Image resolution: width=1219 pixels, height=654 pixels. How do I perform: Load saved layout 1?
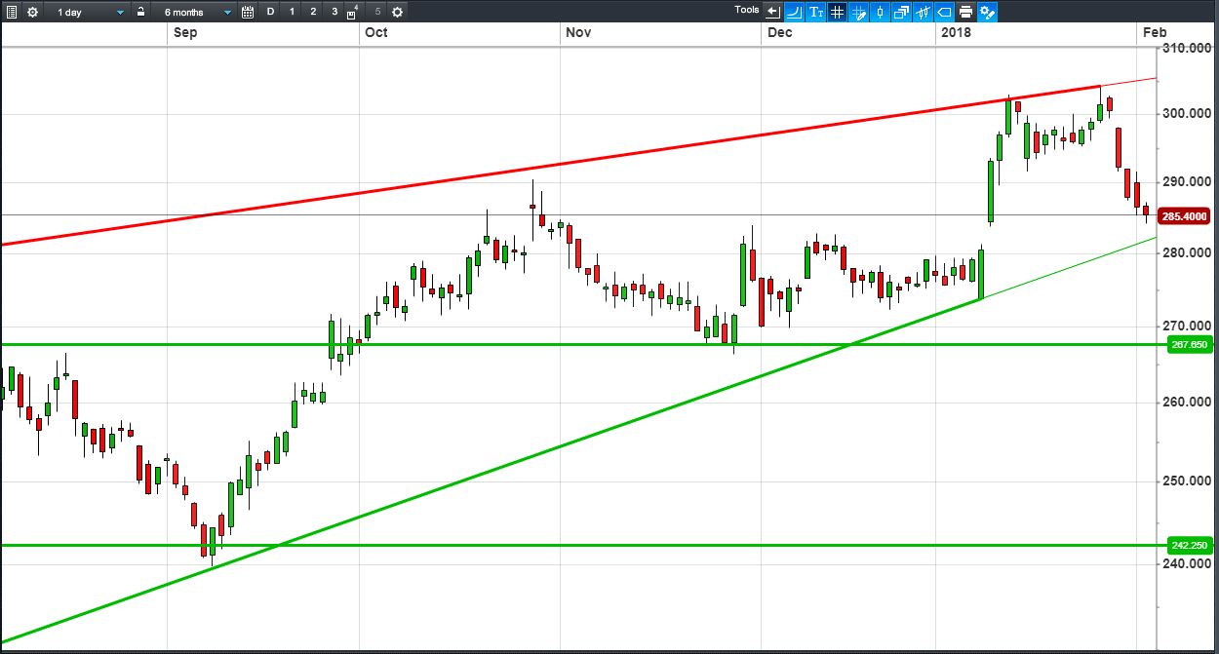coord(292,12)
